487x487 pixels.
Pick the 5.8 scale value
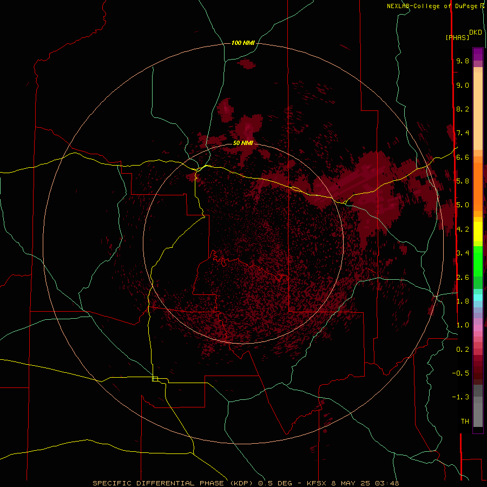(463, 181)
